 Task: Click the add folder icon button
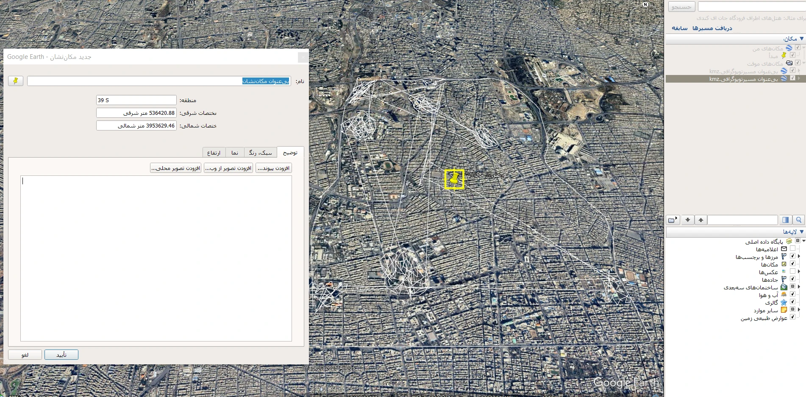[x=673, y=220]
